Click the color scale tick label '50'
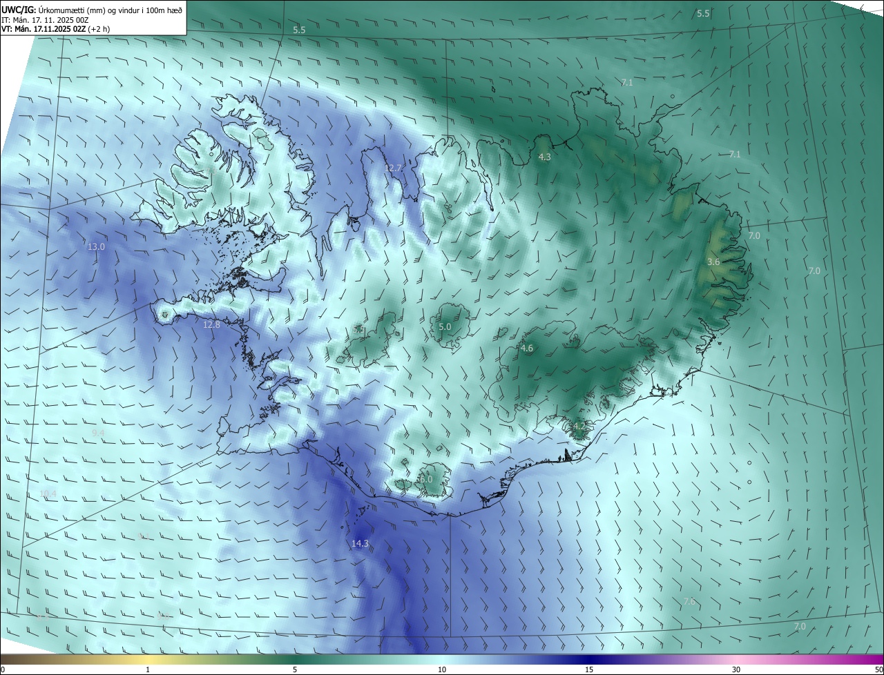This screenshot has width=884, height=675. (878, 669)
